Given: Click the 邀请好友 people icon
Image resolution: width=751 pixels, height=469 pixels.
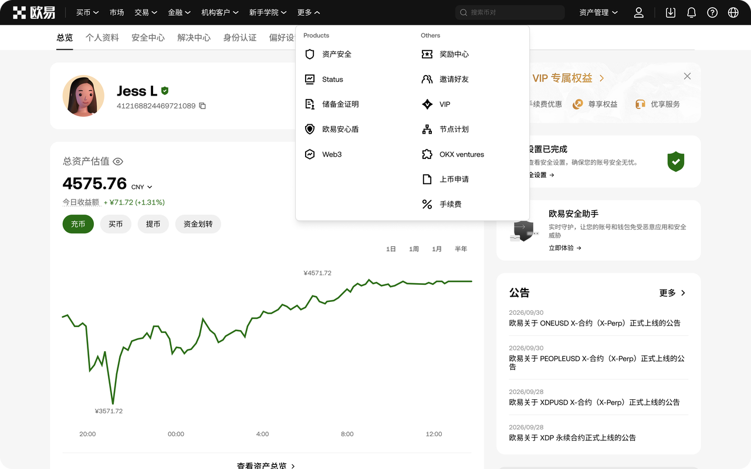Looking at the screenshot, I should pyautogui.click(x=427, y=79).
